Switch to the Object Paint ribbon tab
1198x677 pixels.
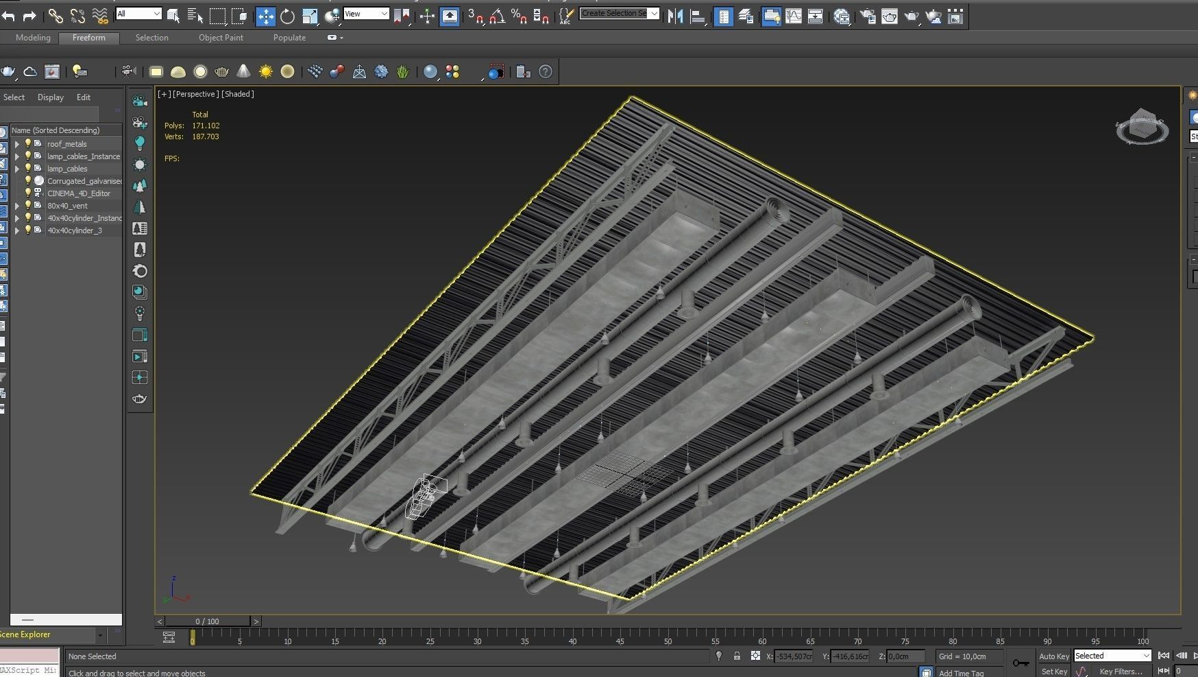click(221, 38)
